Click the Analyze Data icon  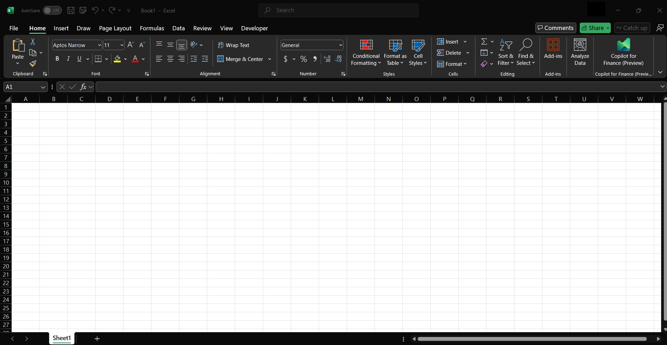coord(580,52)
